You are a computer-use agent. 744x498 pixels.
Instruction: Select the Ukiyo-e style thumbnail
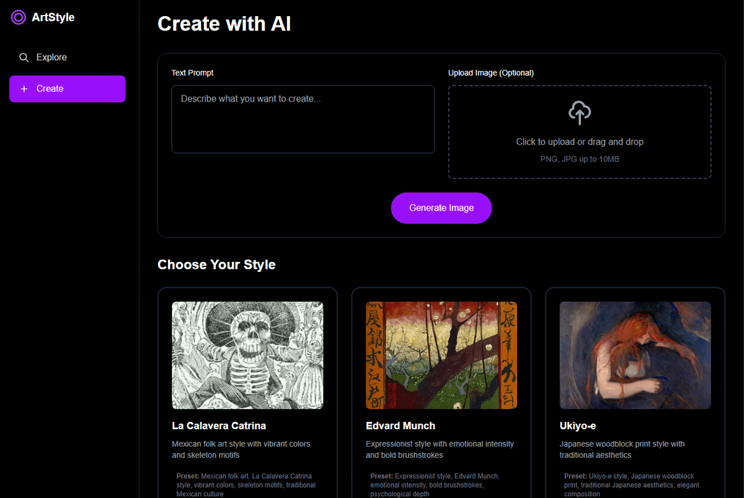(635, 355)
